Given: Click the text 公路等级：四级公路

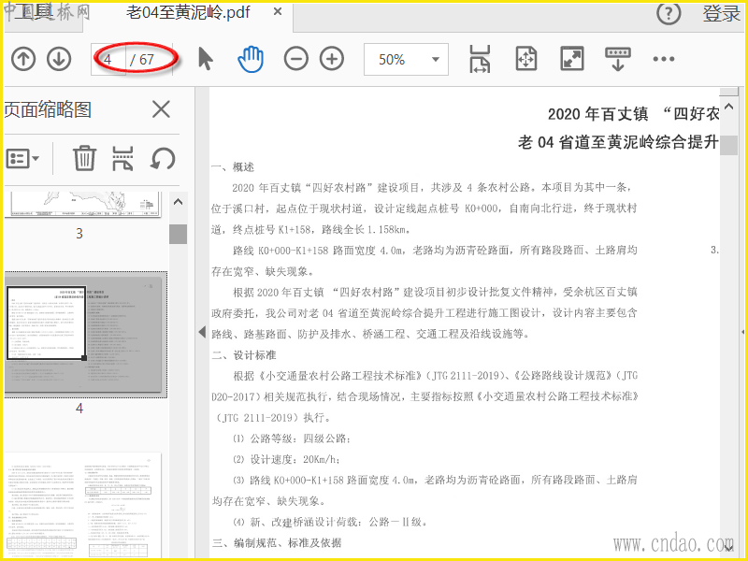Looking at the screenshot, I should click(300, 439).
